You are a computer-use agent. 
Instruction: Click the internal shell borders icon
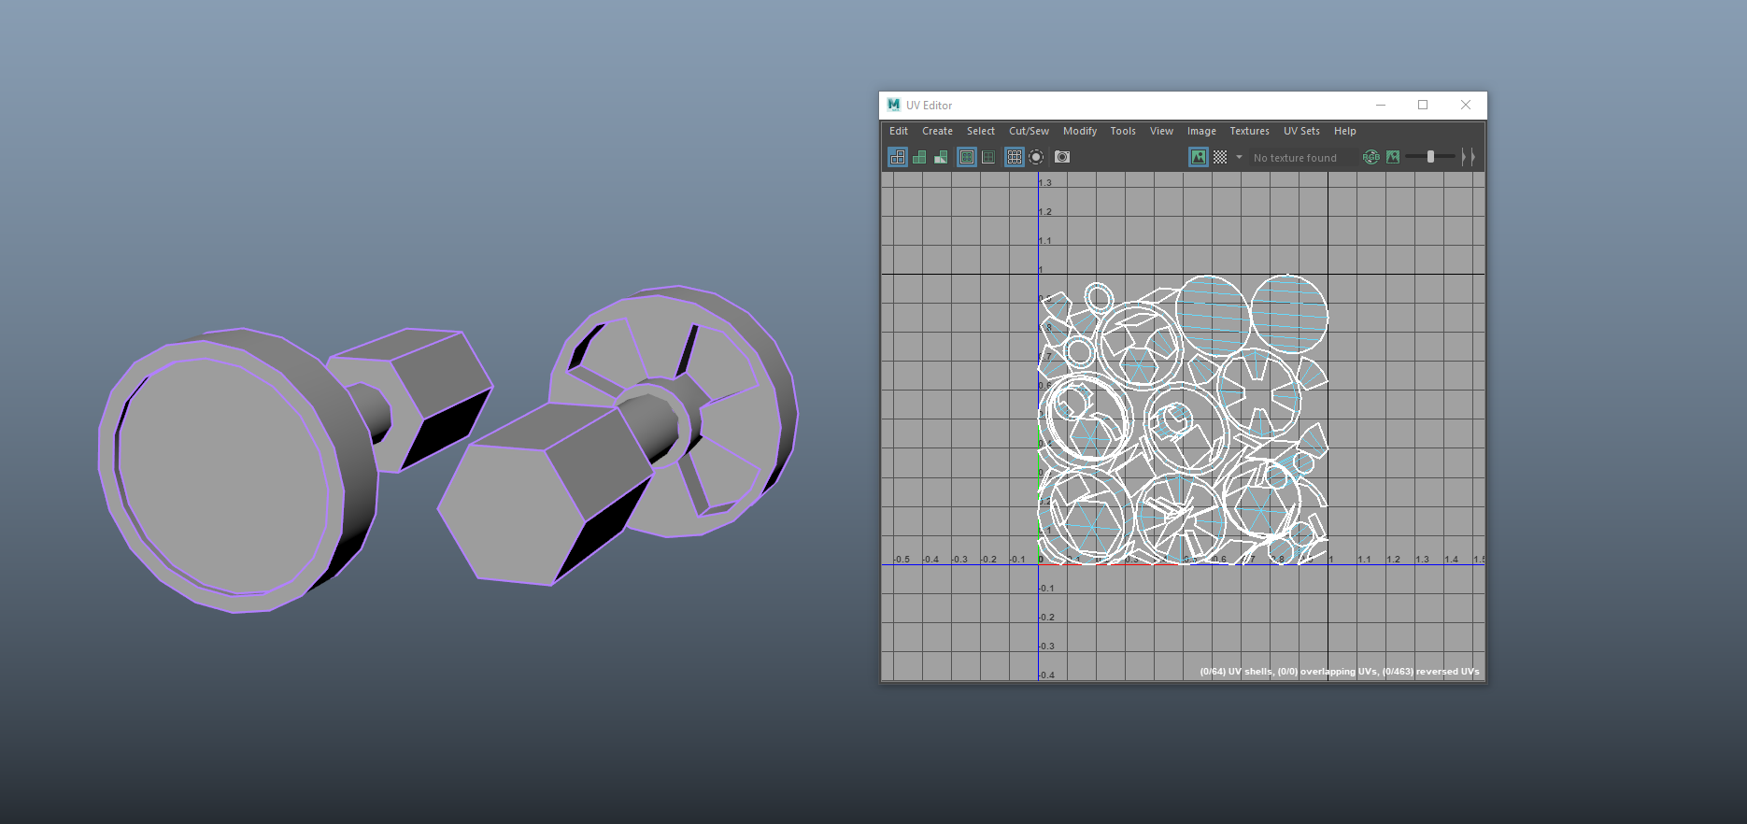[x=988, y=157]
